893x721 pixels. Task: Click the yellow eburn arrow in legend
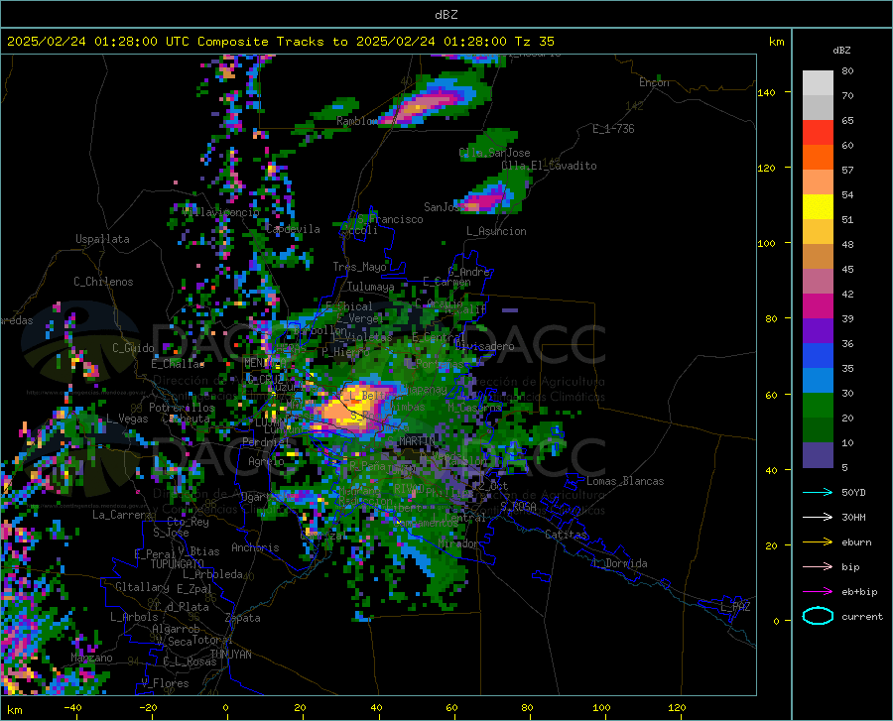(x=818, y=542)
